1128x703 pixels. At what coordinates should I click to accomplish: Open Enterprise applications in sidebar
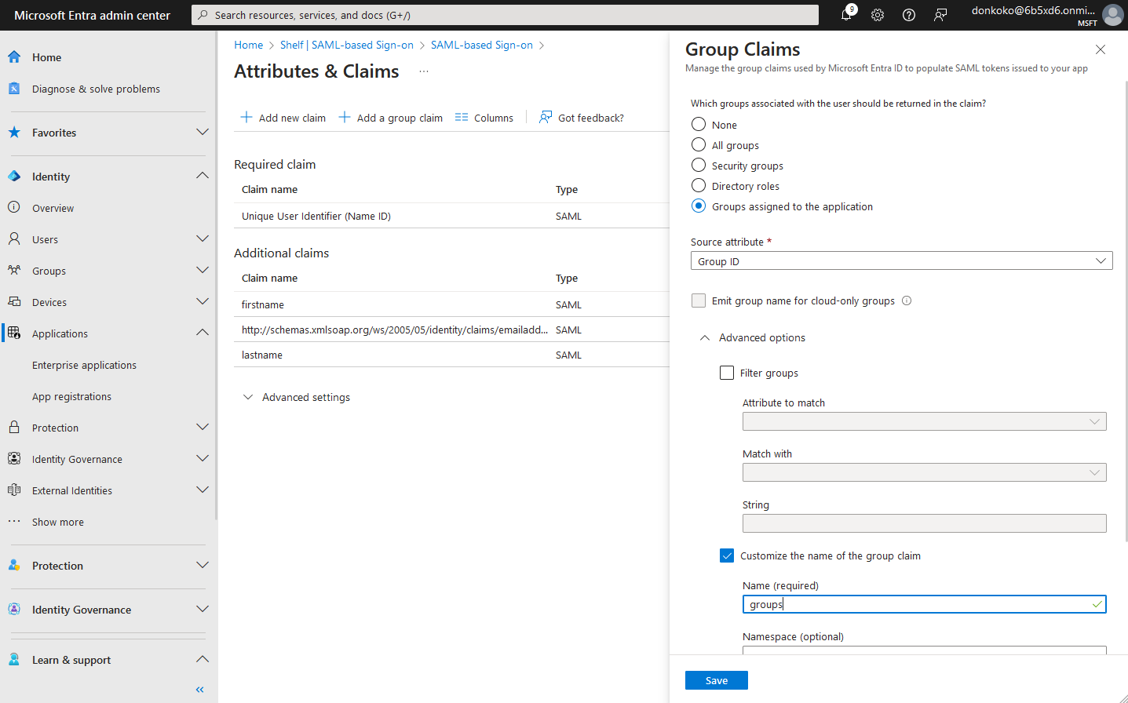[x=84, y=365]
